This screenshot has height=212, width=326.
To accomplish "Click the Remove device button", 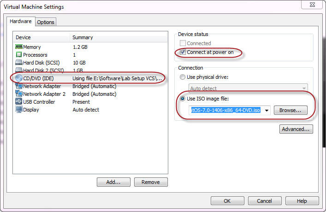I will [151, 182].
